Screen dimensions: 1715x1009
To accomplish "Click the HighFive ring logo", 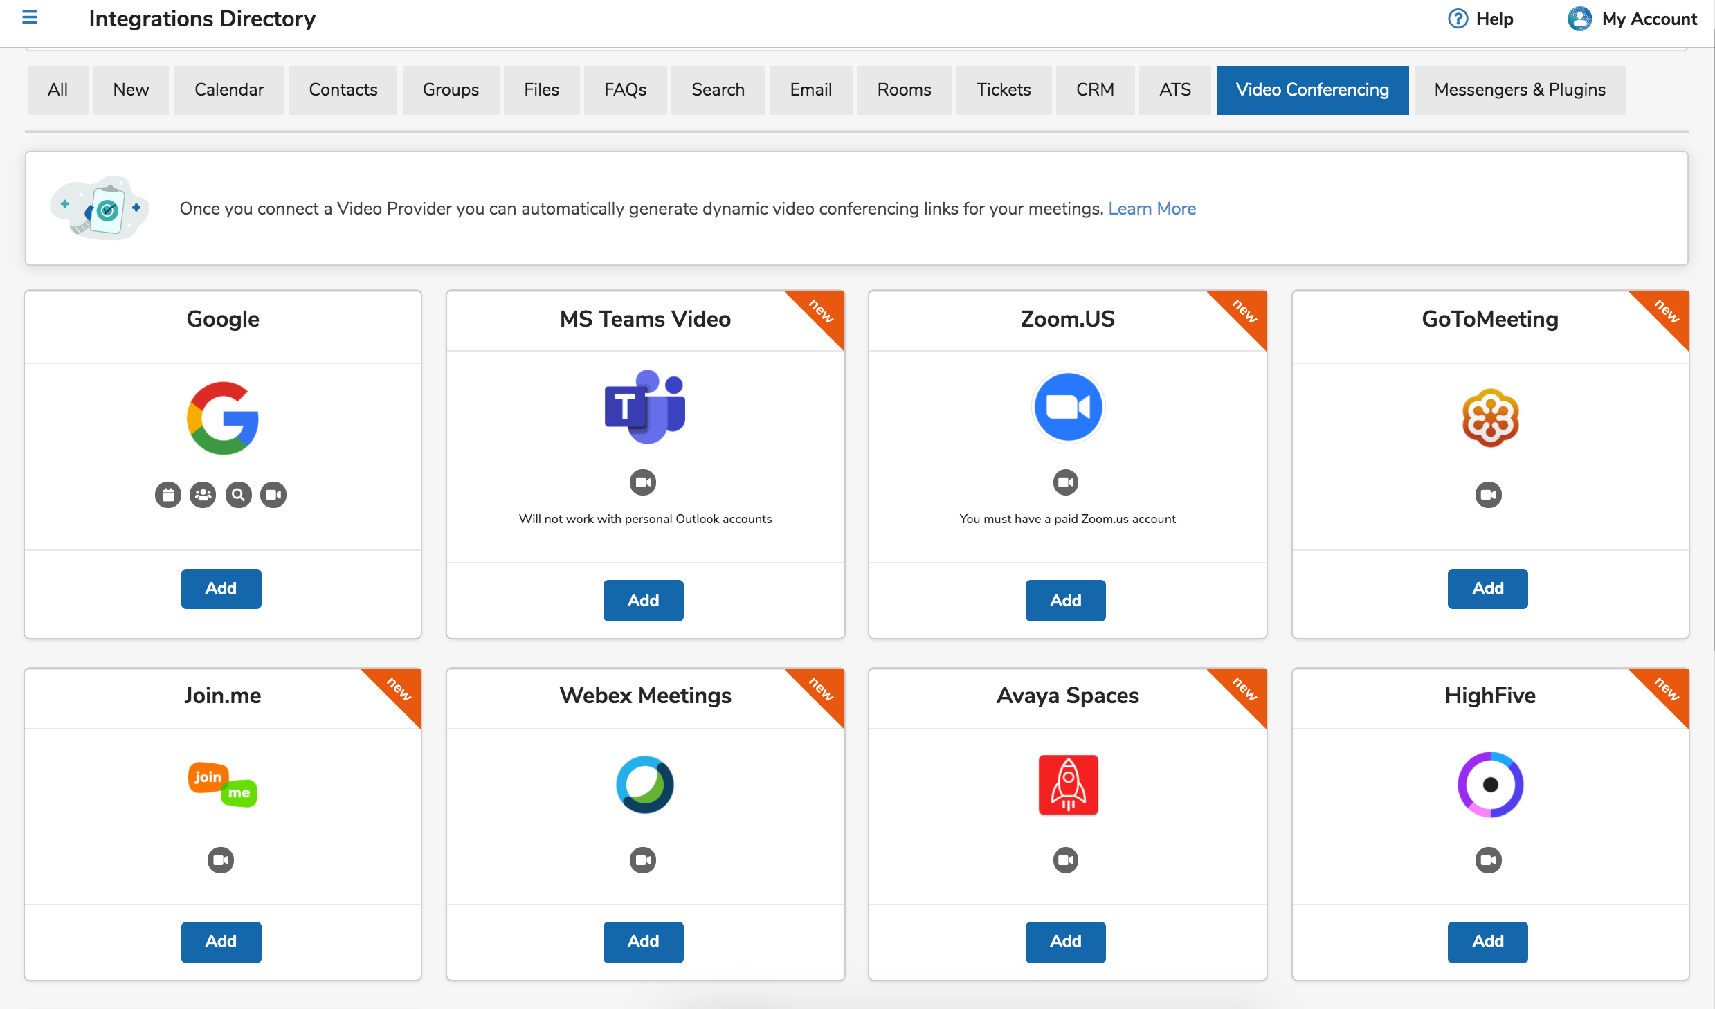I will coord(1490,785).
